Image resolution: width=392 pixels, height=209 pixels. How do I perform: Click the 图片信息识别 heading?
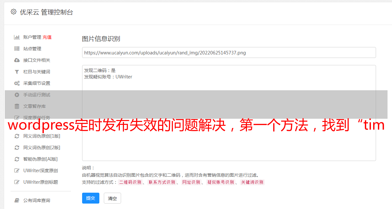click(x=101, y=39)
